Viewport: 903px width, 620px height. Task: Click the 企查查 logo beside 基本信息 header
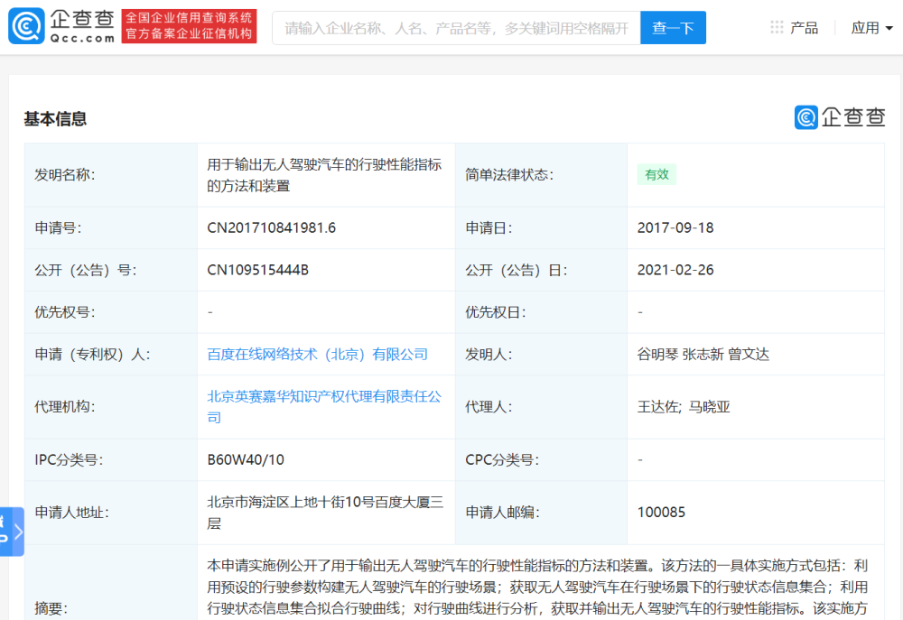(x=840, y=117)
